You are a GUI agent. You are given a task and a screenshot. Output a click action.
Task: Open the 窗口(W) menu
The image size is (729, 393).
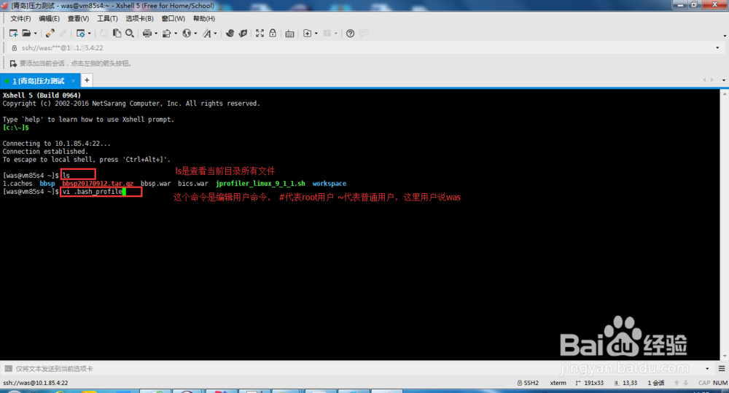pyautogui.click(x=173, y=19)
